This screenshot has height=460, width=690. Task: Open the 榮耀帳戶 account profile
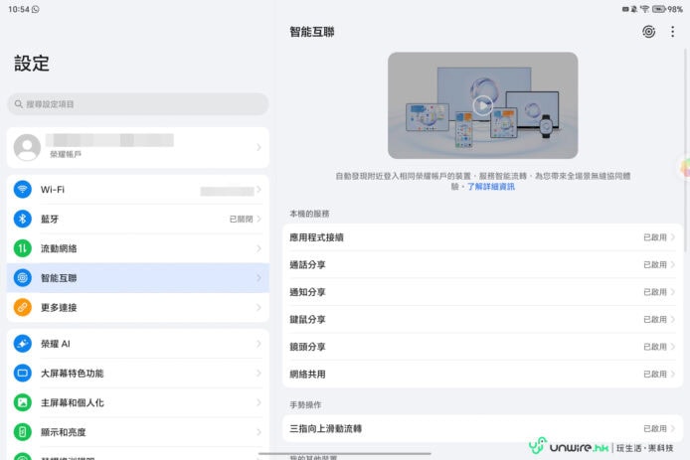tap(137, 147)
